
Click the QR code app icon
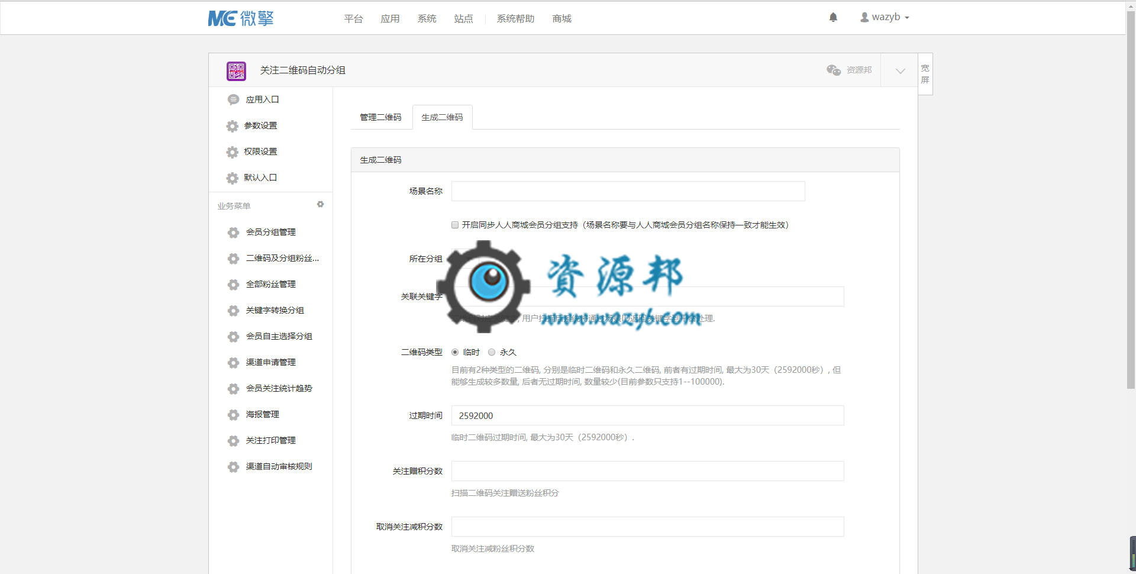[x=236, y=71]
